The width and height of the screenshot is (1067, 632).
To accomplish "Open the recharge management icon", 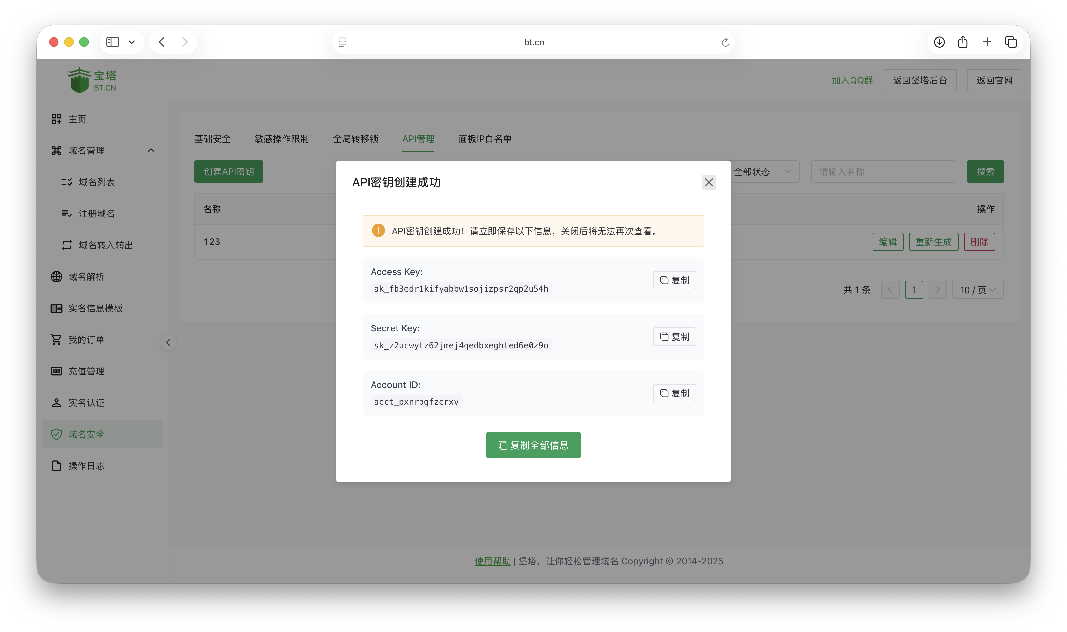I will click(56, 372).
